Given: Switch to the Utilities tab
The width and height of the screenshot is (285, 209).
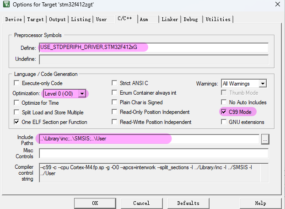Looking at the screenshot, I should point(218,19).
